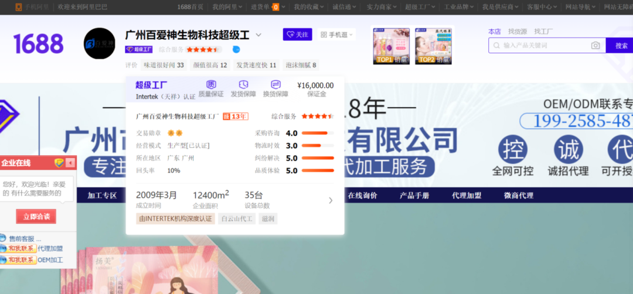Viewport: 633px width, 294px height.
Task: Click the 由INTERTEK机构深度认证 tag
Action: click(176, 218)
